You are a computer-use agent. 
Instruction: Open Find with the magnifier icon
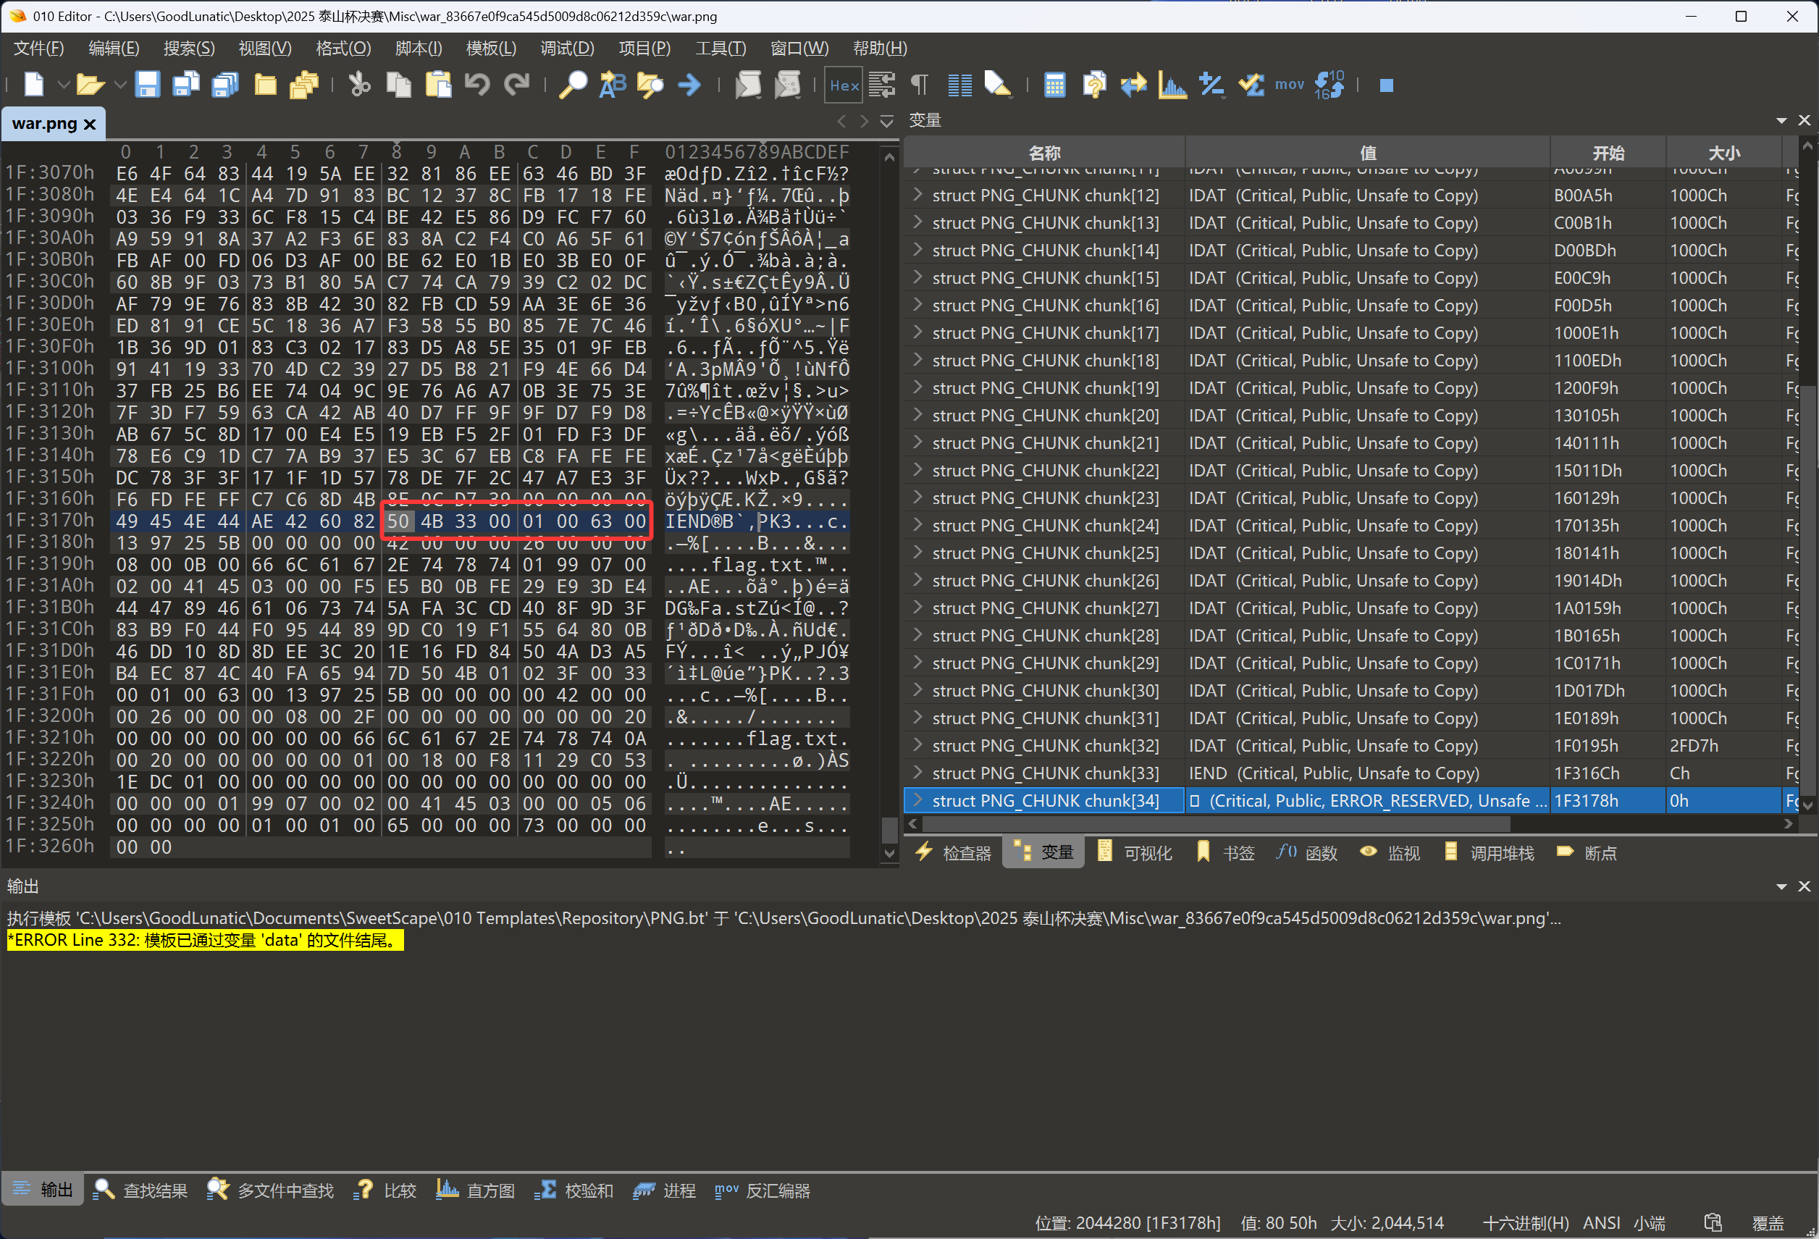[x=573, y=85]
